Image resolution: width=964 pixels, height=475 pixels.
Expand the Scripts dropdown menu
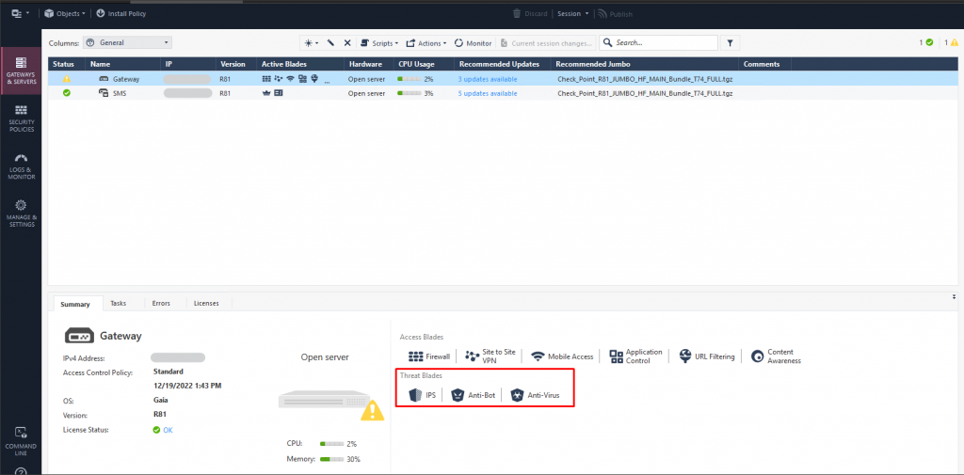(380, 42)
